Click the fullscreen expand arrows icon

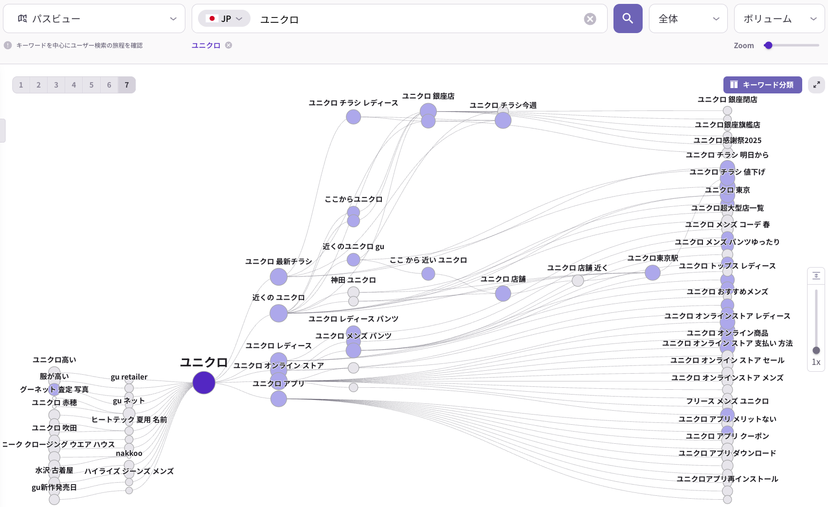816,85
